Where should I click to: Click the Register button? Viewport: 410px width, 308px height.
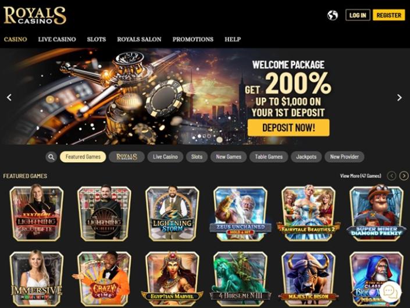click(x=389, y=15)
